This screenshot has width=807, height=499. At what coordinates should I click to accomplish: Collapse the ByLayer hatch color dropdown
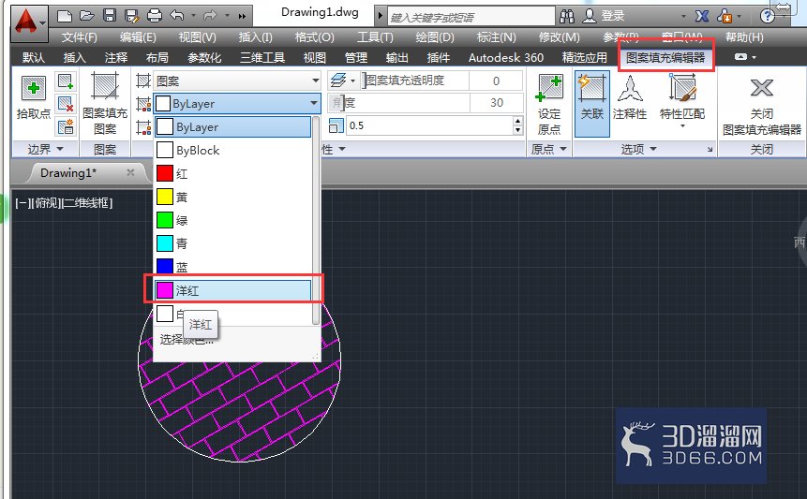313,103
